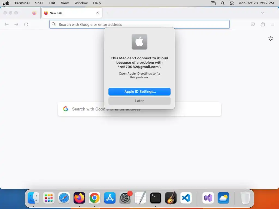Launch Google Chrome from the Dock

click(x=95, y=198)
